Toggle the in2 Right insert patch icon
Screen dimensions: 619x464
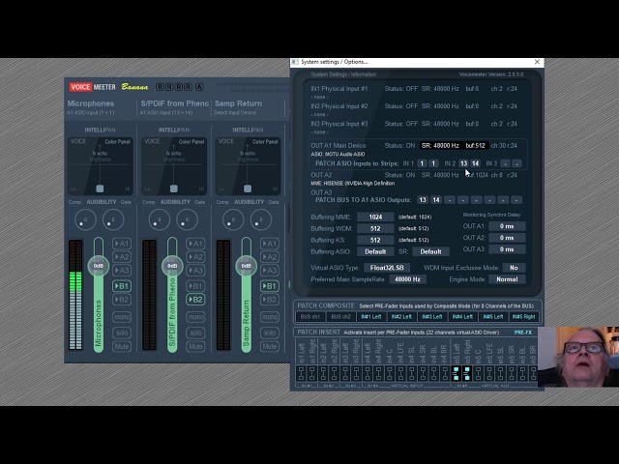(x=334, y=373)
